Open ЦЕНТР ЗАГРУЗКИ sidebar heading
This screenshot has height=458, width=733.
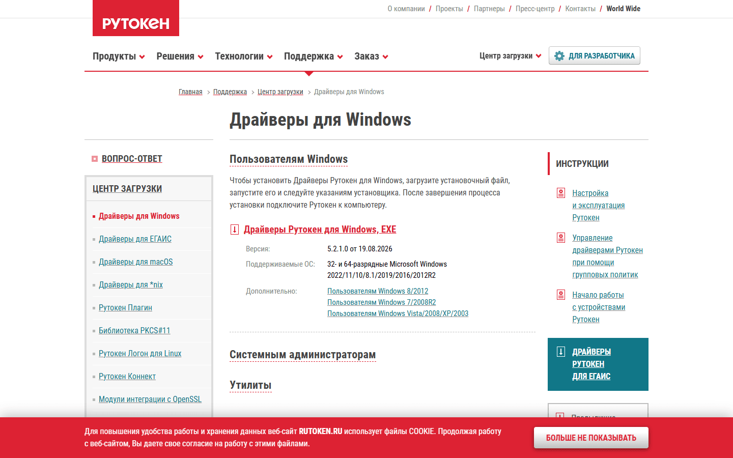(x=127, y=189)
